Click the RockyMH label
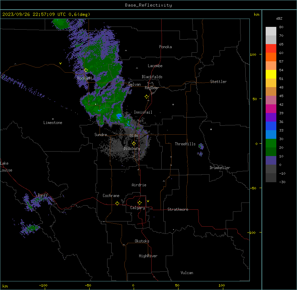This screenshot has height=290, width=297. click(x=84, y=78)
